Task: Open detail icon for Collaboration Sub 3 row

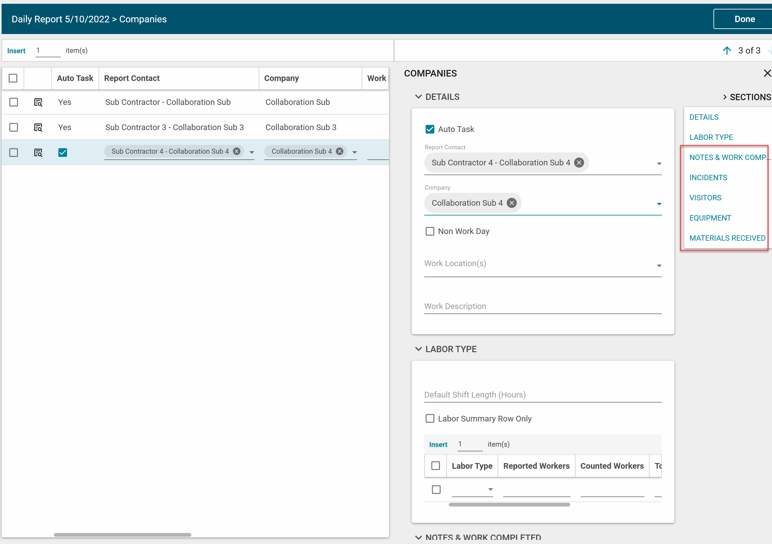Action: click(x=38, y=127)
